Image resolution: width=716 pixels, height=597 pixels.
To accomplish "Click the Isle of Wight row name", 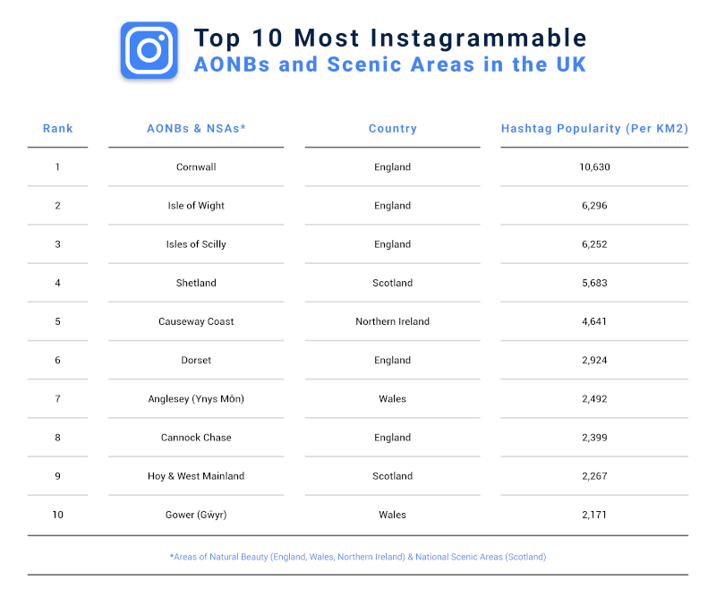I will pyautogui.click(x=196, y=206).
